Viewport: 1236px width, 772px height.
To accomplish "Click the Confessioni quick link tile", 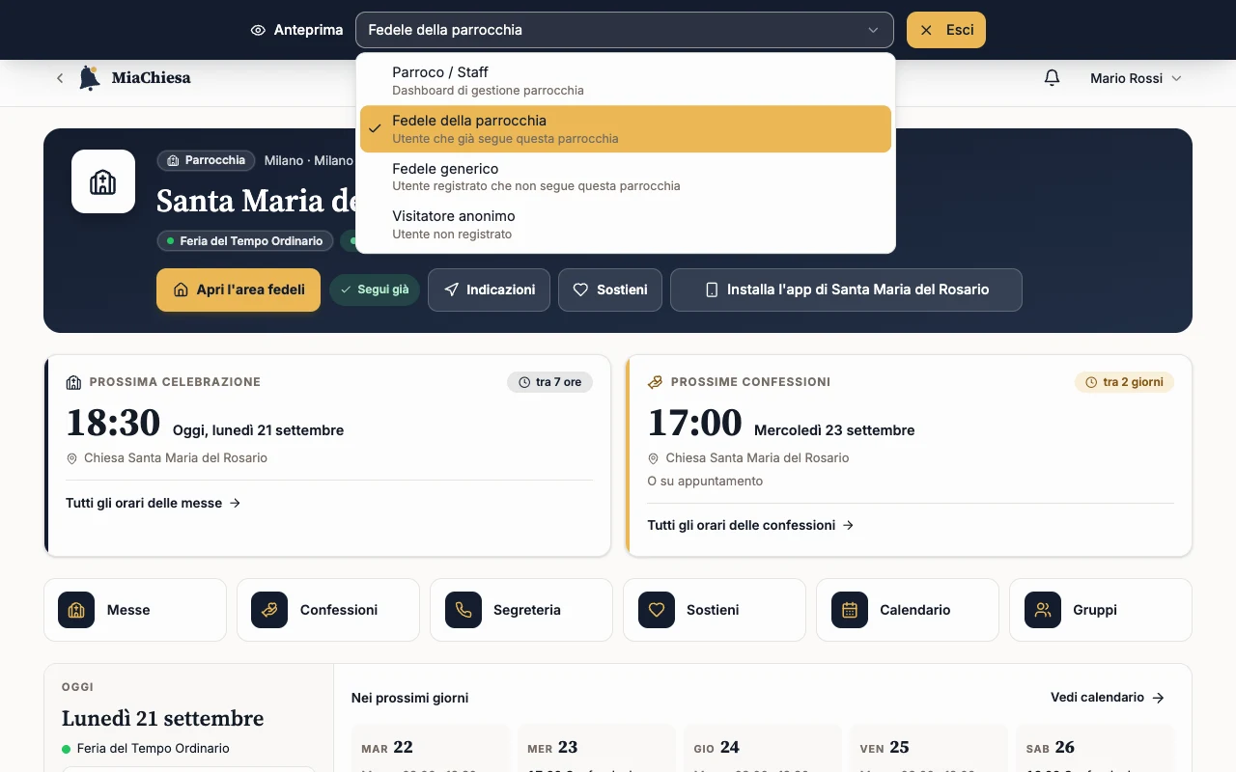I will click(x=328, y=610).
